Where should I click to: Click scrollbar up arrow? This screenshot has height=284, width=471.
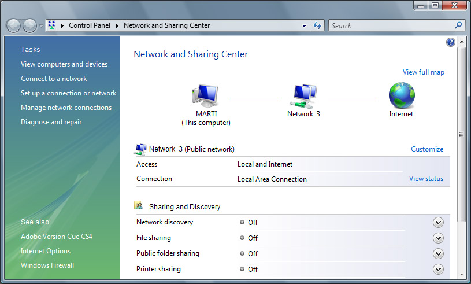point(462,42)
